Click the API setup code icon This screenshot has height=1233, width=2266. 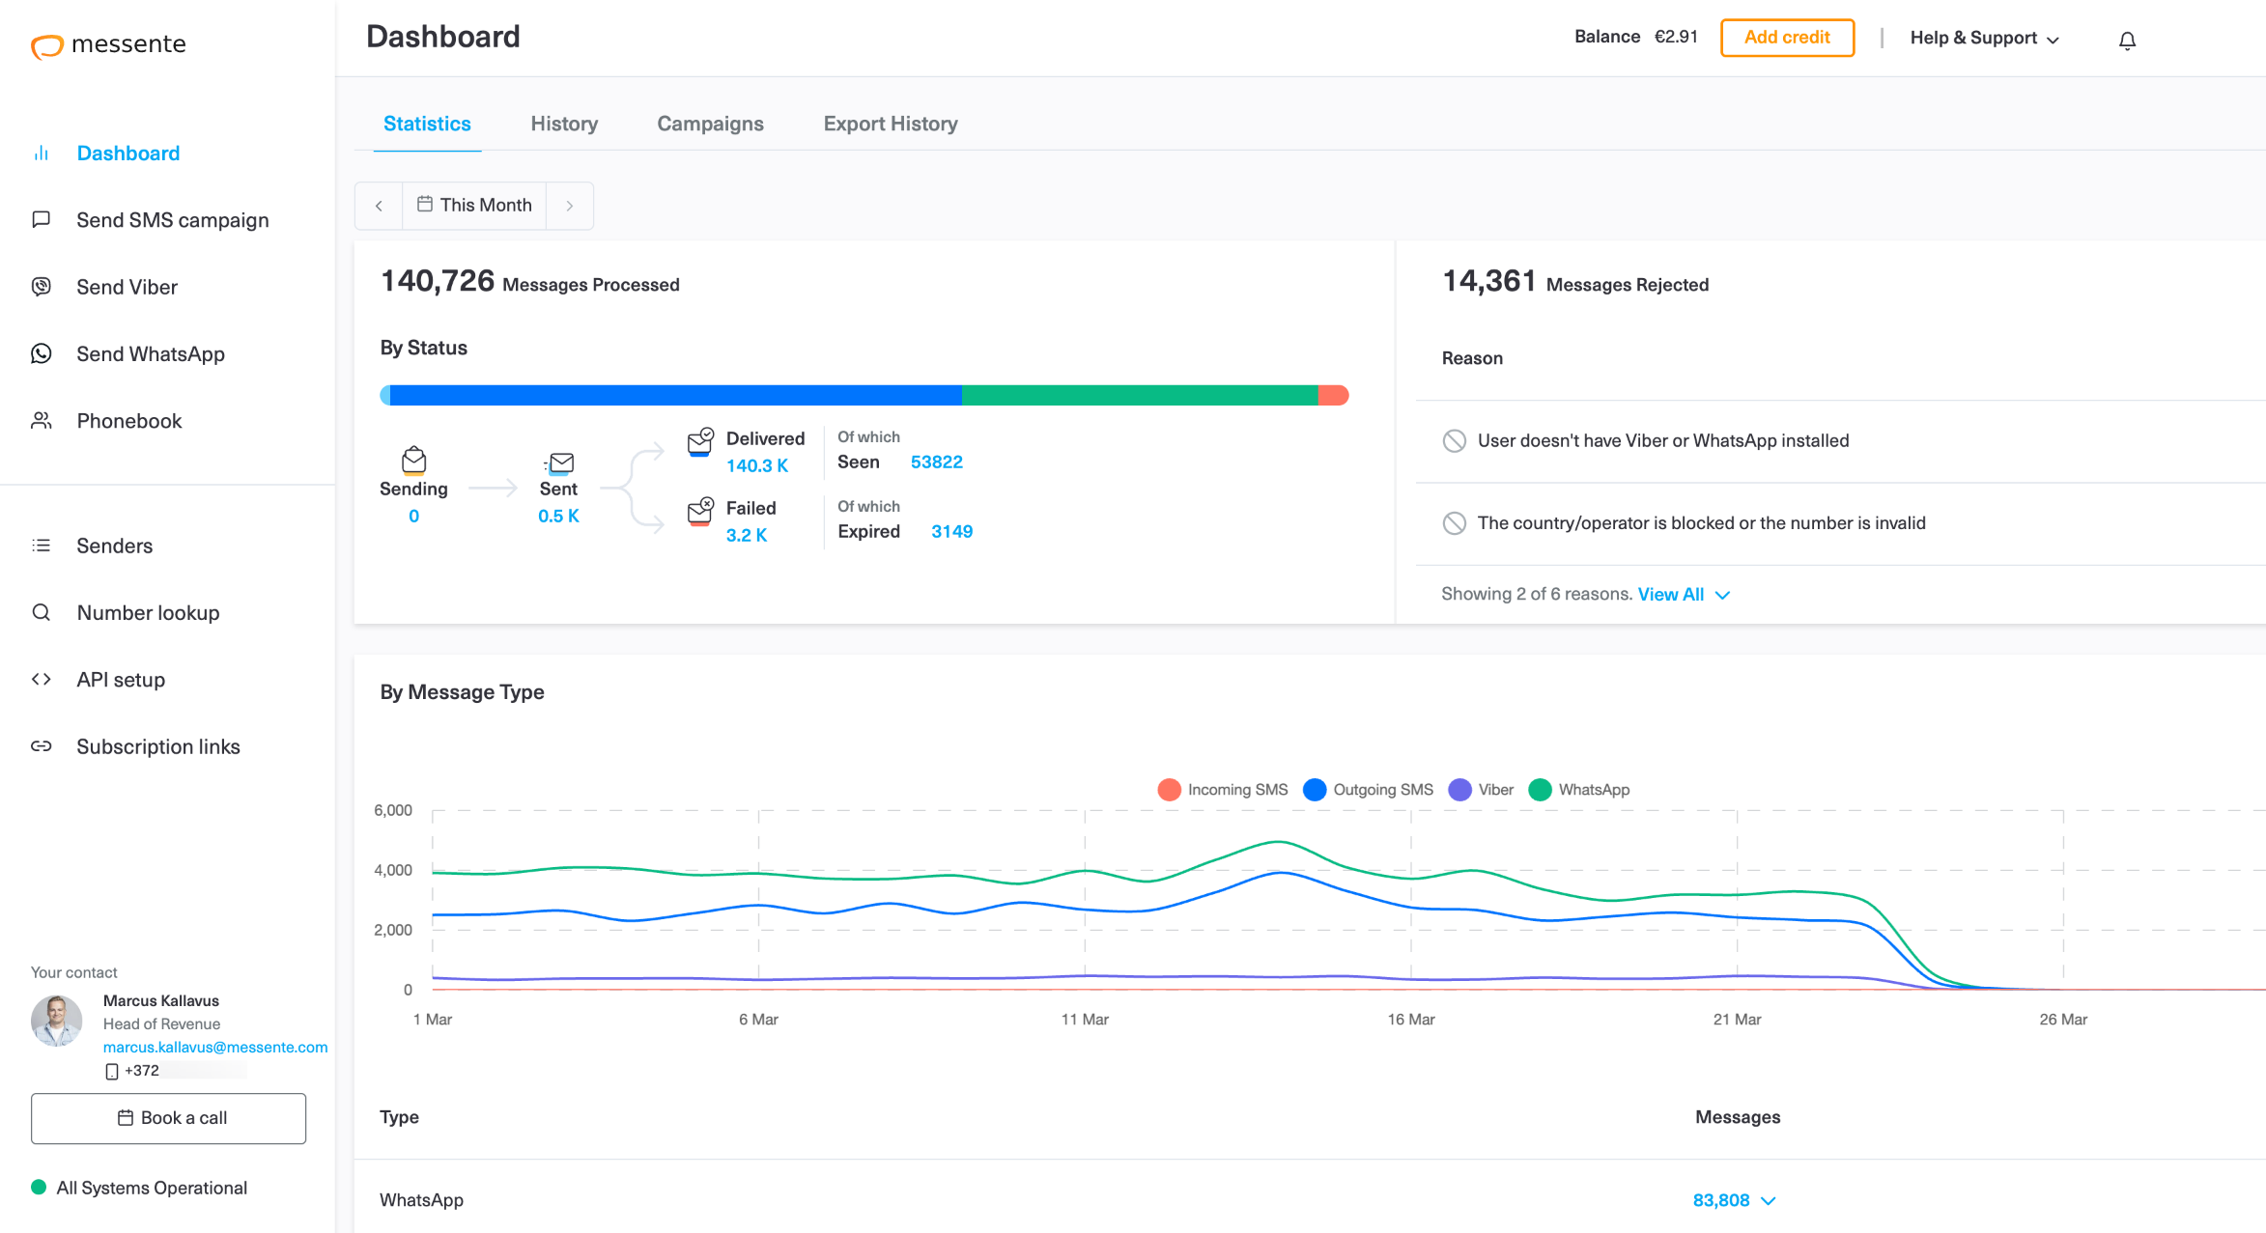pos(42,680)
